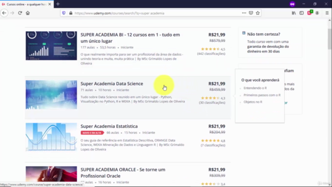Image resolution: width=332 pixels, height=187 pixels.
Task: Click the 15 horas duration text
Action: [x=131, y=132]
